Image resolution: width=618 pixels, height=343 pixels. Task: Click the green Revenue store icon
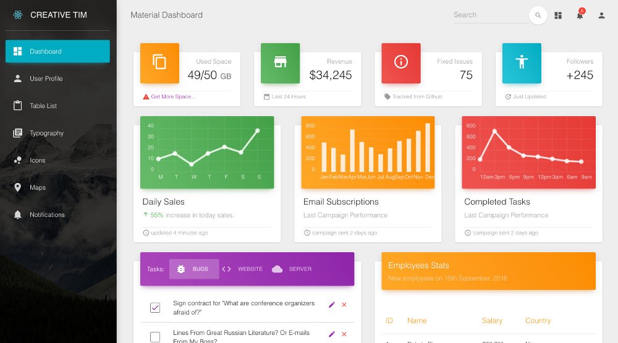click(280, 62)
